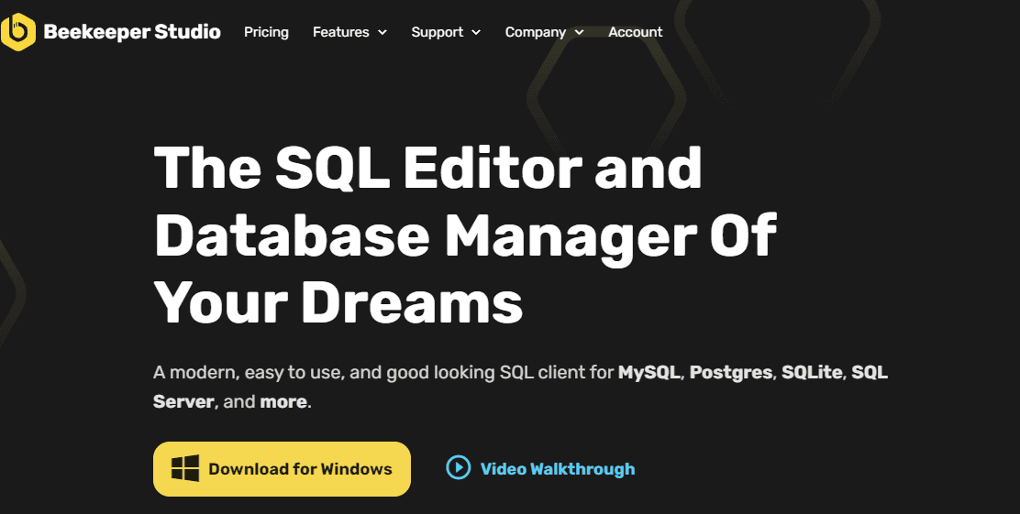Click the heading line 'Your Dreams'
1020x514 pixels.
point(338,302)
